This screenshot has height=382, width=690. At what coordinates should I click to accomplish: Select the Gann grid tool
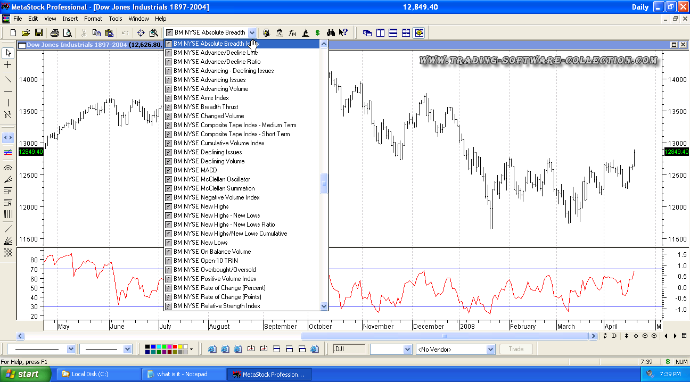(8, 253)
